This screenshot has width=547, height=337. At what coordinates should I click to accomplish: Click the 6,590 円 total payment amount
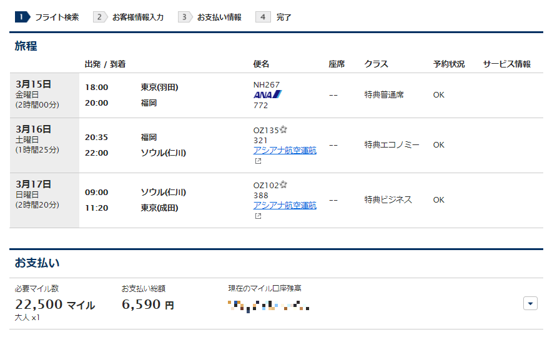[x=147, y=305]
